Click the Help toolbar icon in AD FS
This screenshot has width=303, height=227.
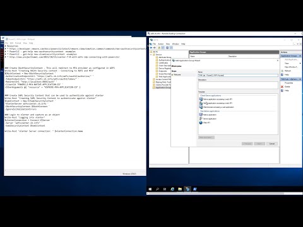[167, 48]
